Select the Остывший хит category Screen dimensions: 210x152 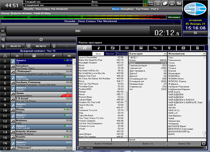point(148,81)
